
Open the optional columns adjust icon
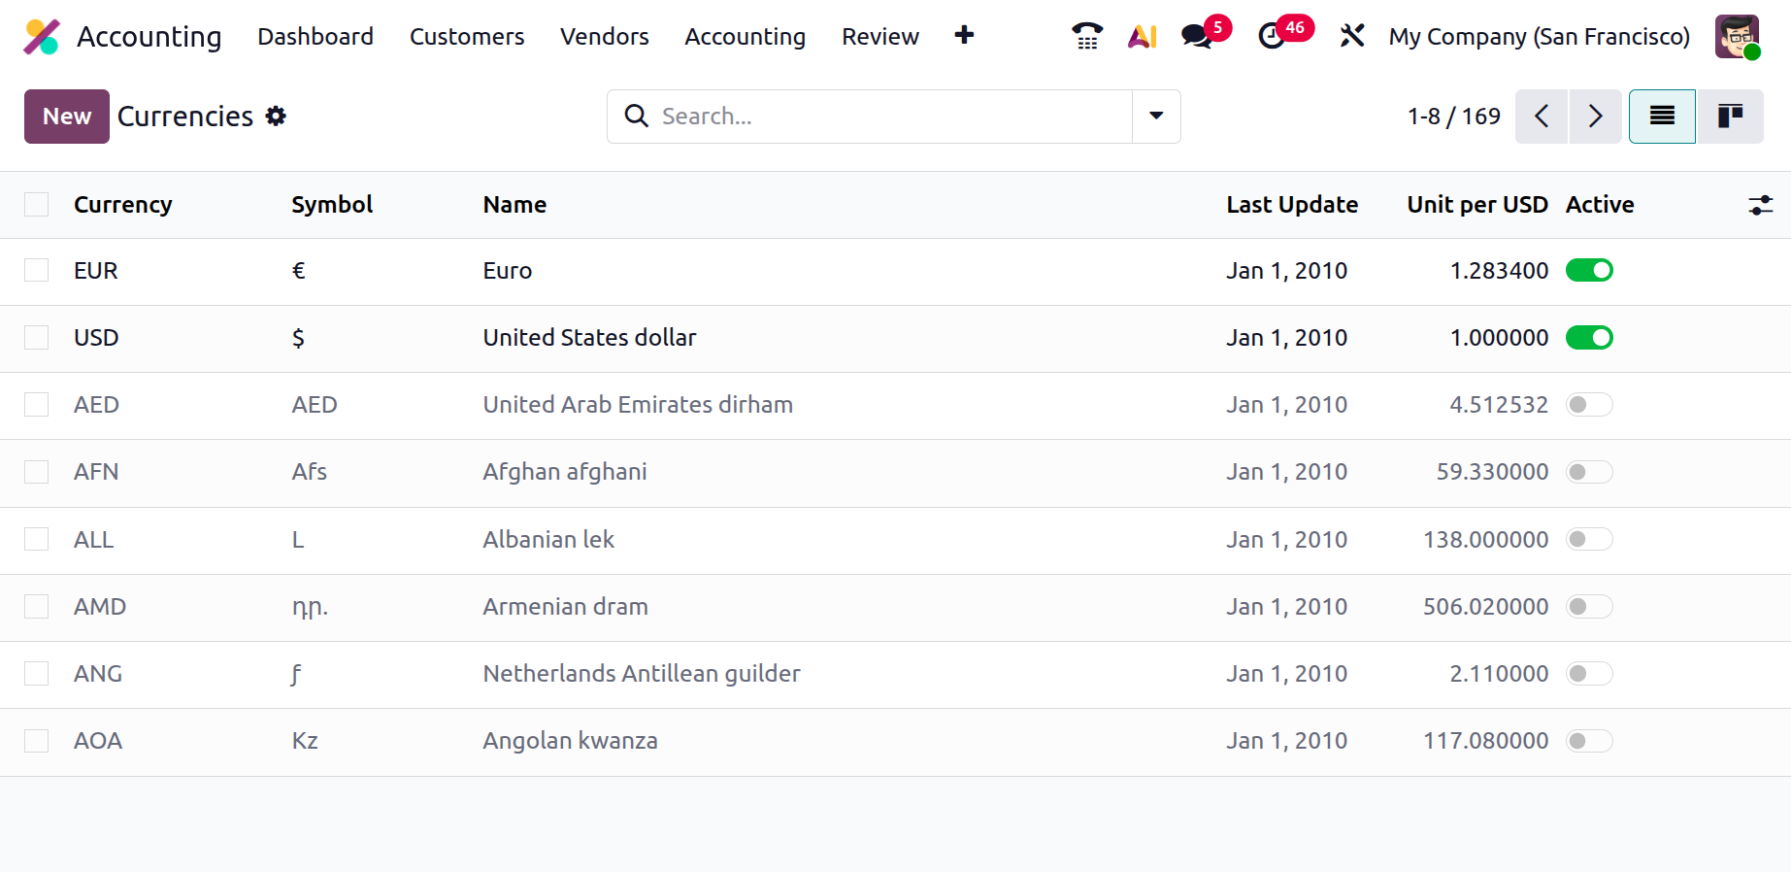pyautogui.click(x=1760, y=205)
